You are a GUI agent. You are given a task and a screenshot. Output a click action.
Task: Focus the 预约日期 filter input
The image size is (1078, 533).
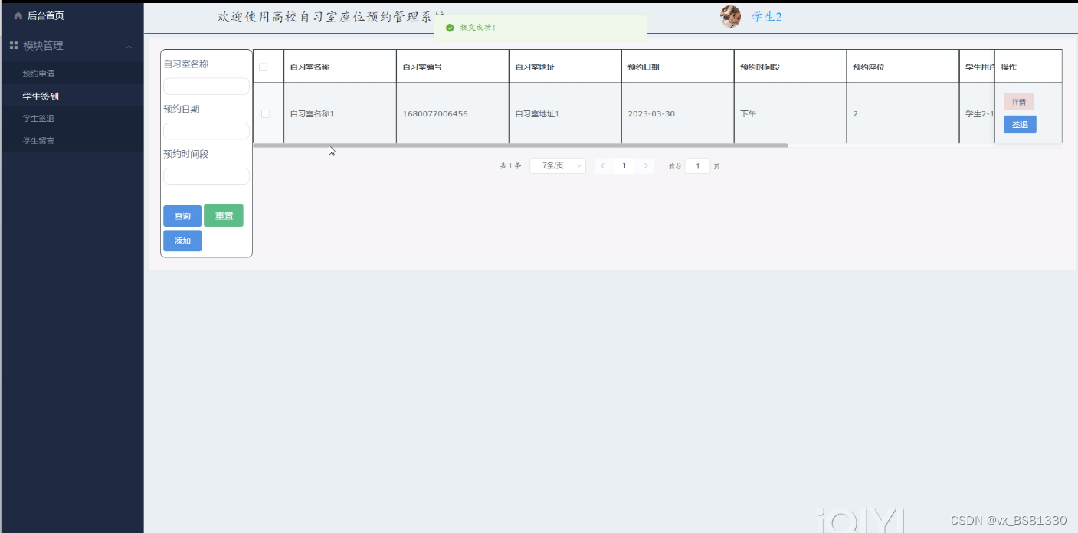pos(206,131)
